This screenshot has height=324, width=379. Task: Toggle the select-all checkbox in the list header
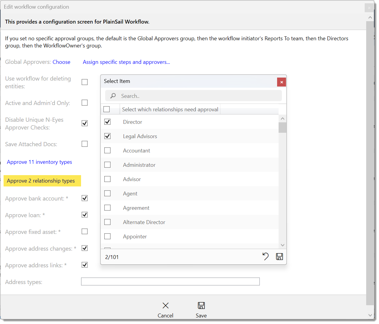click(106, 109)
